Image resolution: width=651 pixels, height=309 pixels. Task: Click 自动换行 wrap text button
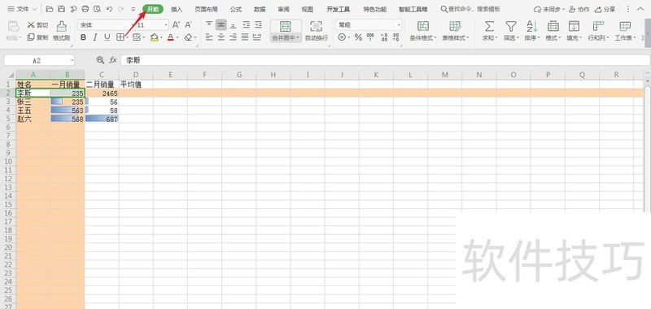pyautogui.click(x=317, y=31)
